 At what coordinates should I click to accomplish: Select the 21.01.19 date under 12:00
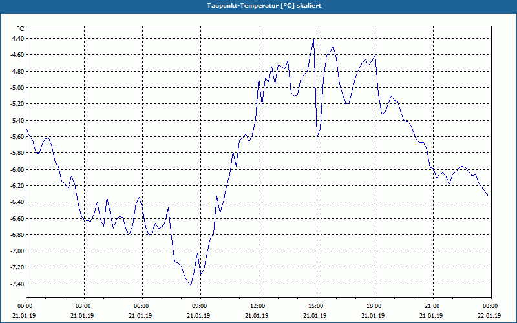coord(257,315)
